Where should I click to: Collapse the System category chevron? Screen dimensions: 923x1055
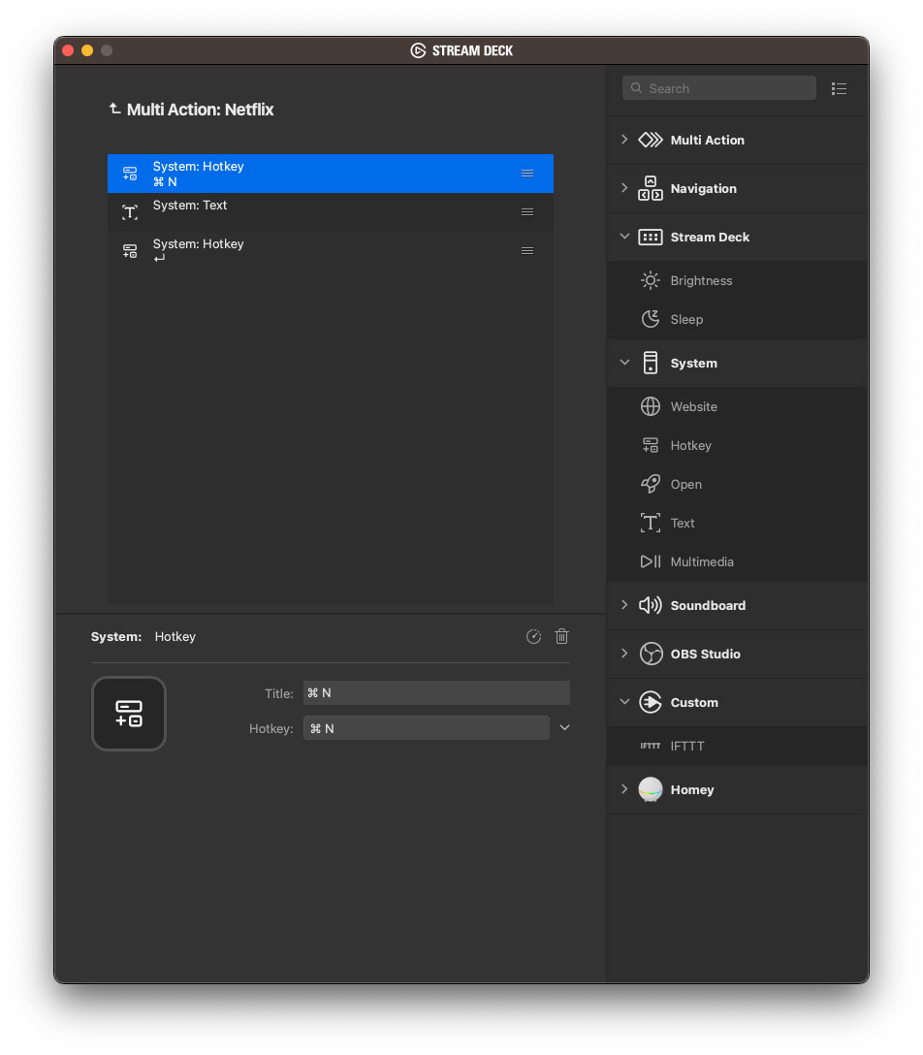624,363
